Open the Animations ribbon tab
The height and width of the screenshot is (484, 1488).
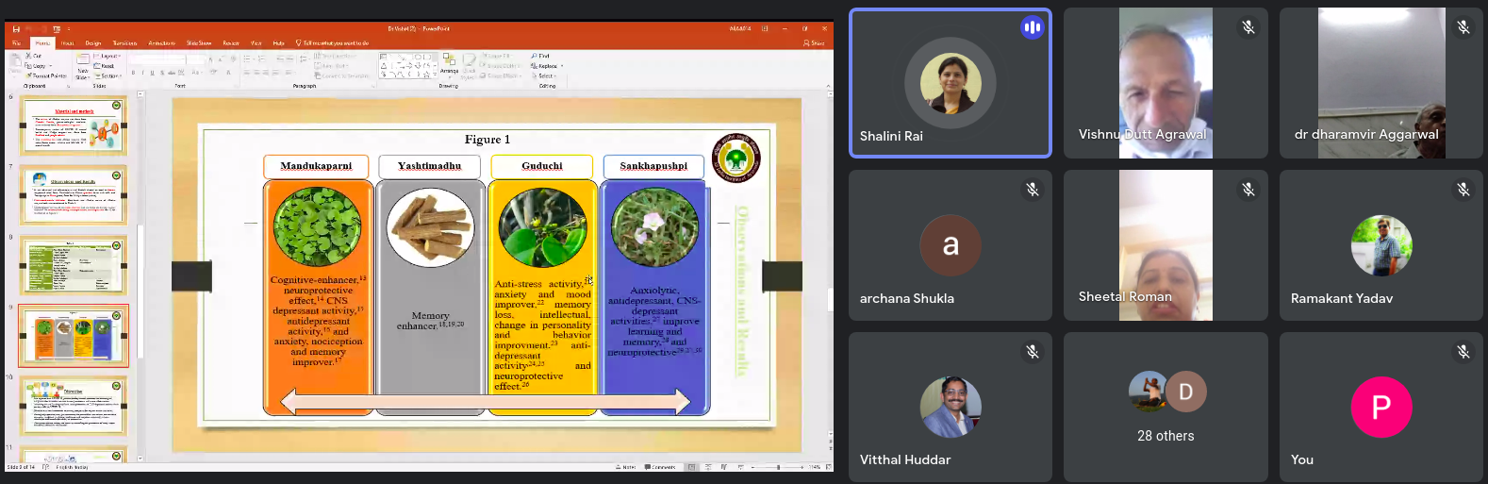pos(161,43)
